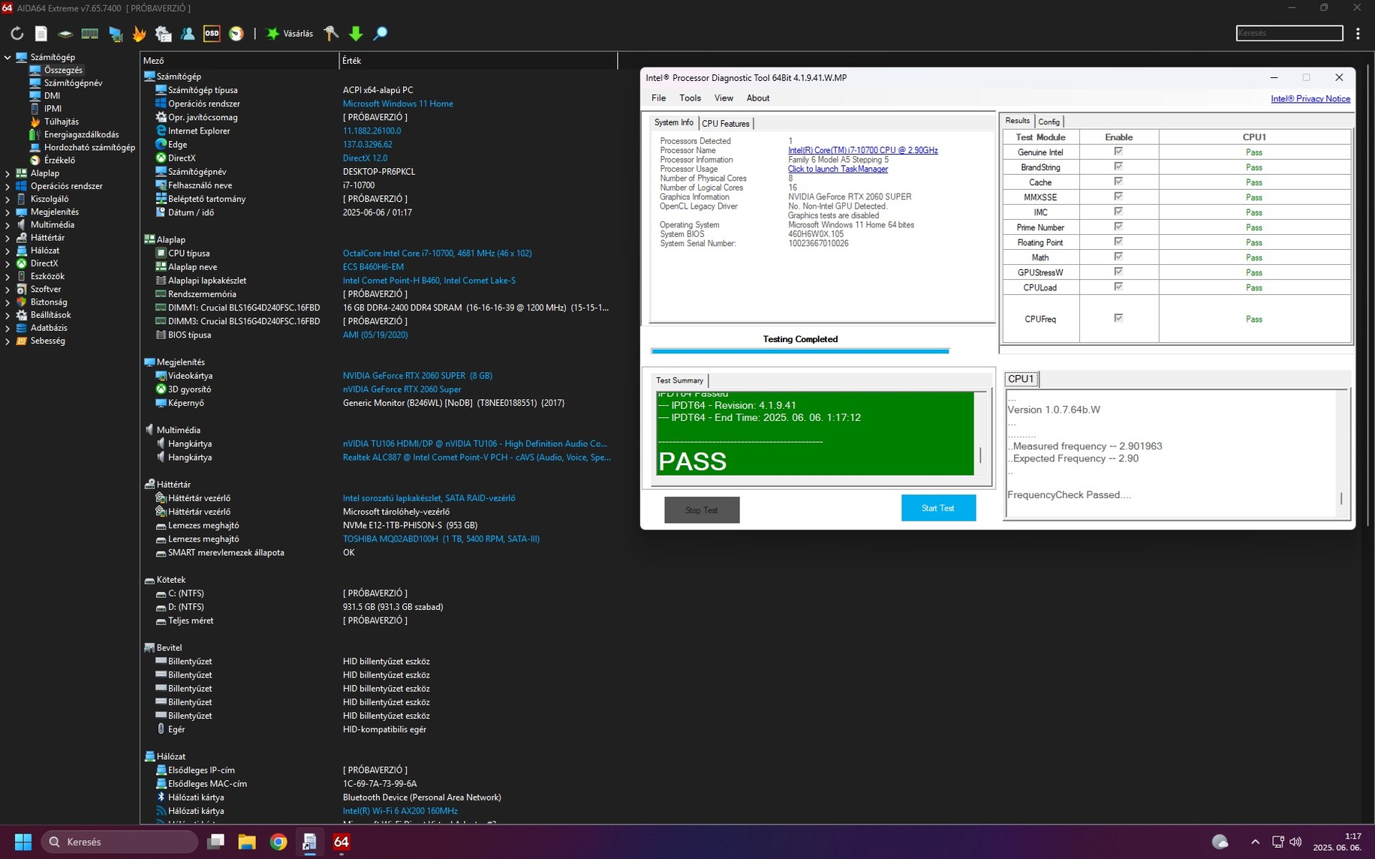Open Google Chrome from the taskbar
Viewport: 1375px width, 859px height.
coord(278,842)
